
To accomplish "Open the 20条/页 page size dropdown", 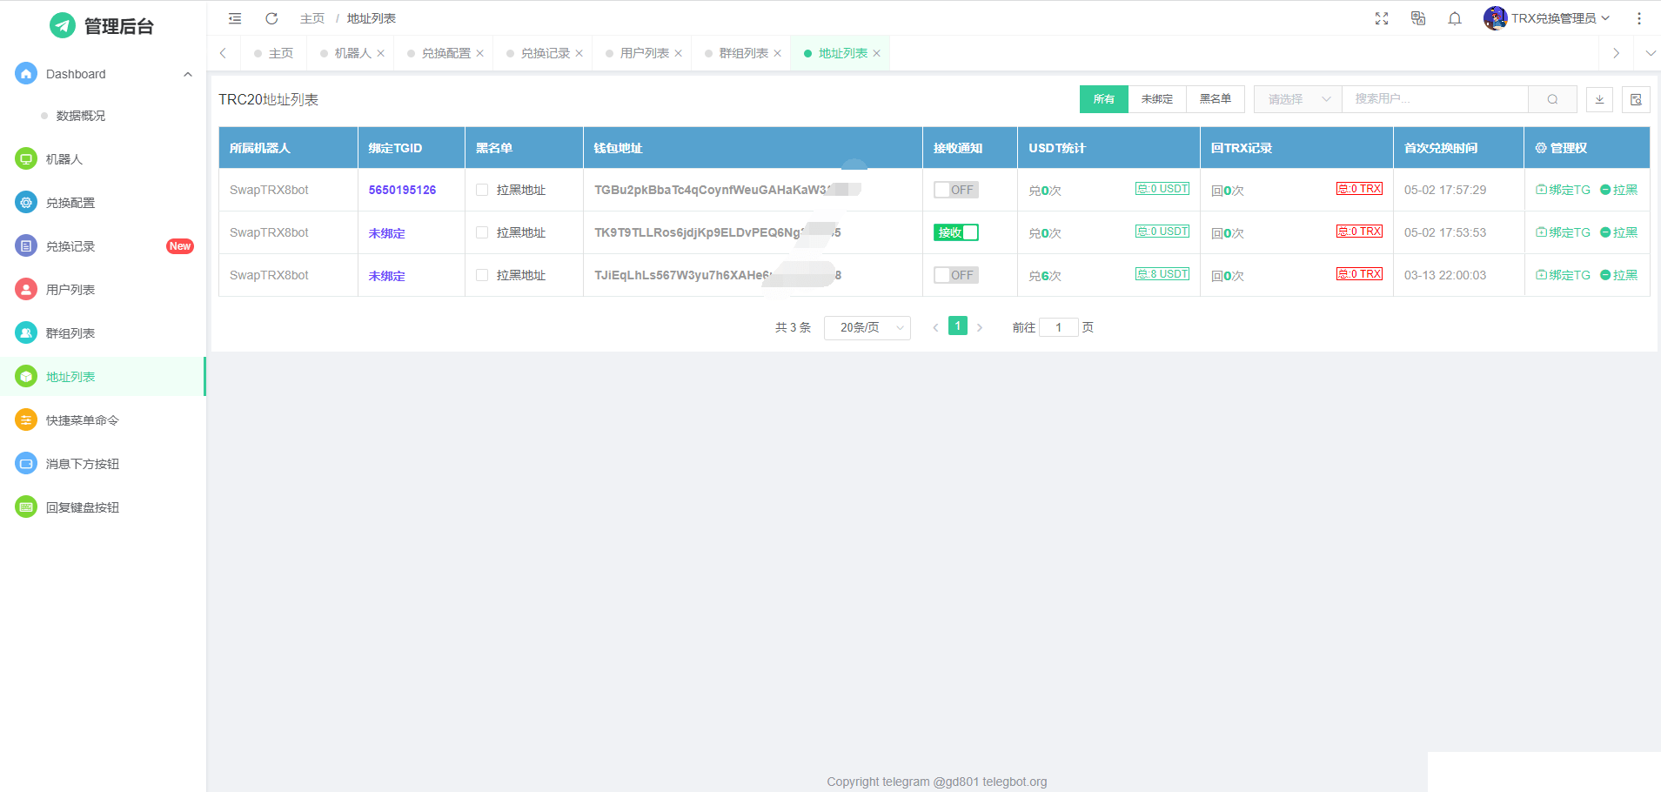I will tap(867, 327).
